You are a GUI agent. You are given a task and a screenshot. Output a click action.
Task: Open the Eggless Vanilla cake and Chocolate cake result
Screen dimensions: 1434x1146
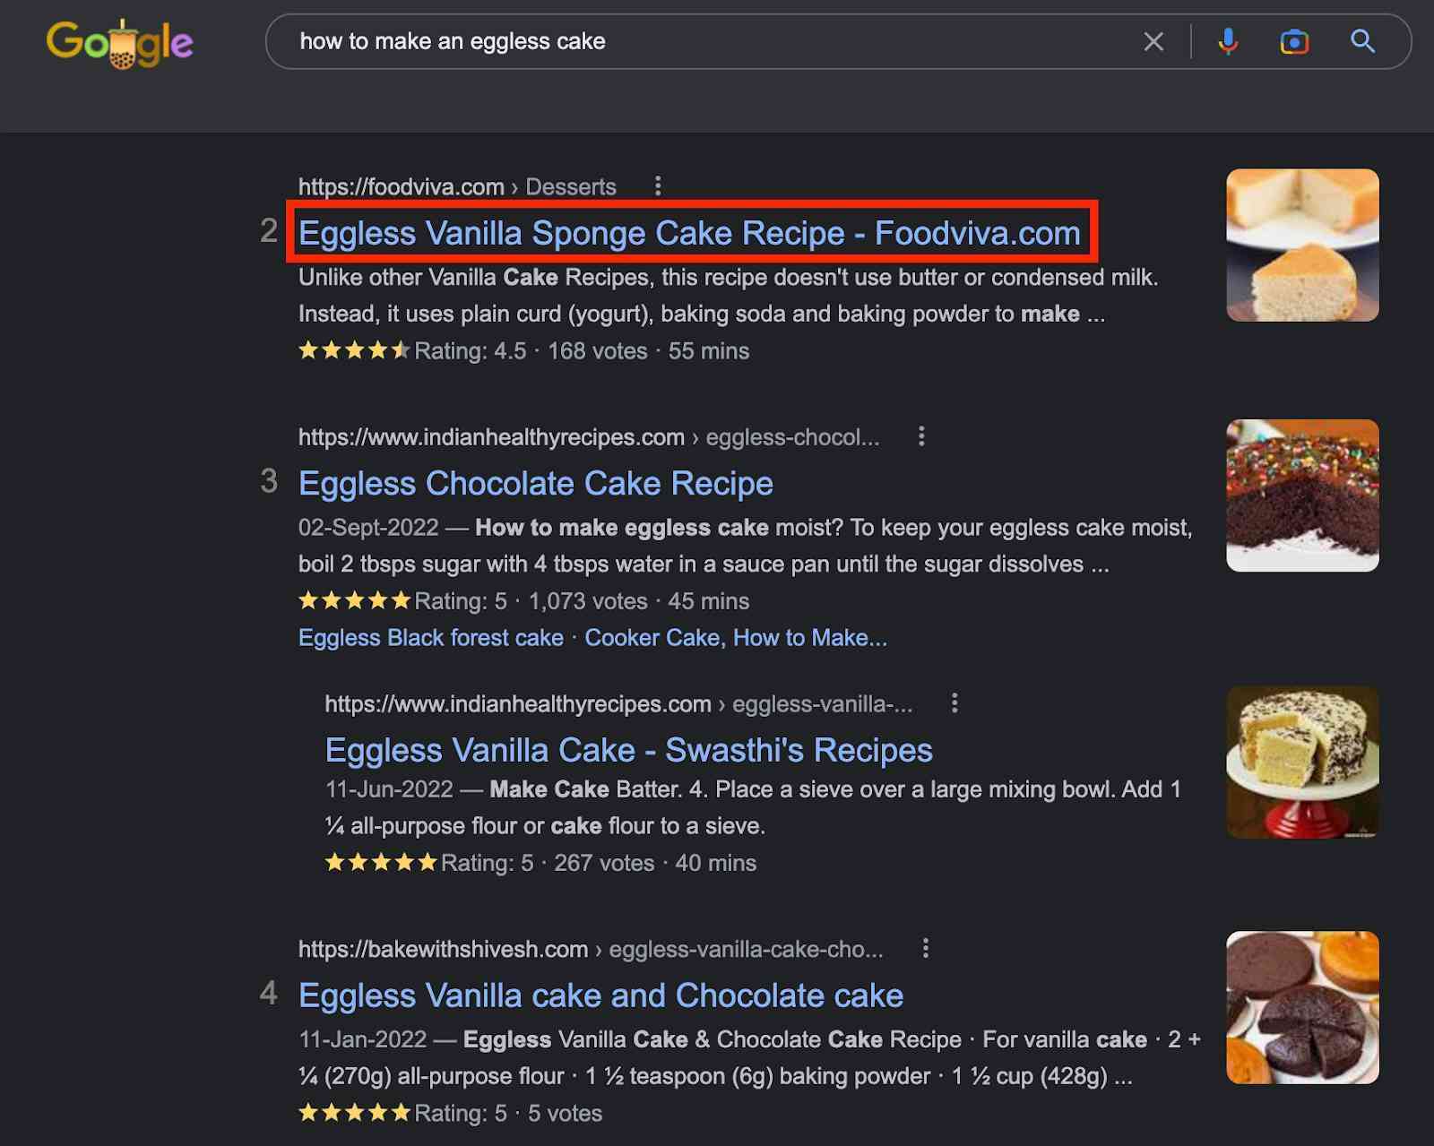pyautogui.click(x=600, y=995)
